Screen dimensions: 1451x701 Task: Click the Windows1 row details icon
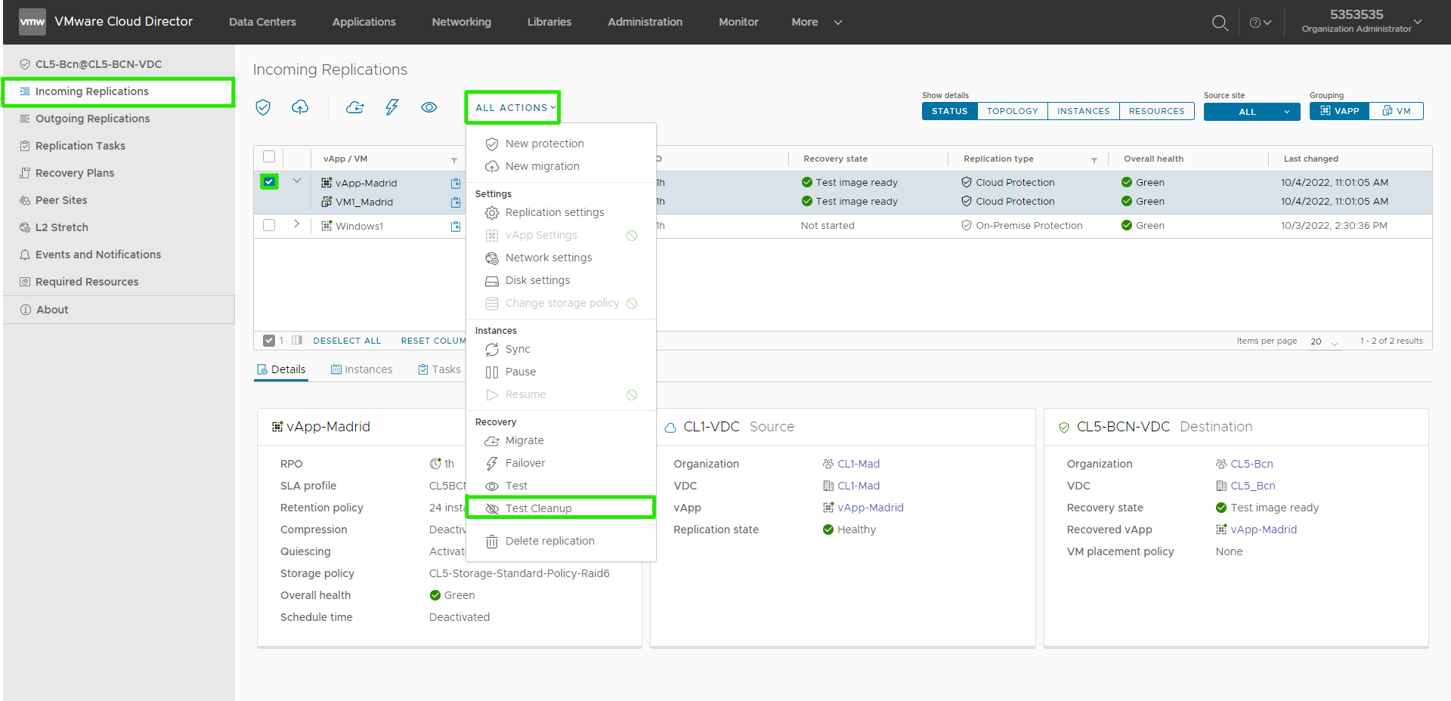point(456,226)
